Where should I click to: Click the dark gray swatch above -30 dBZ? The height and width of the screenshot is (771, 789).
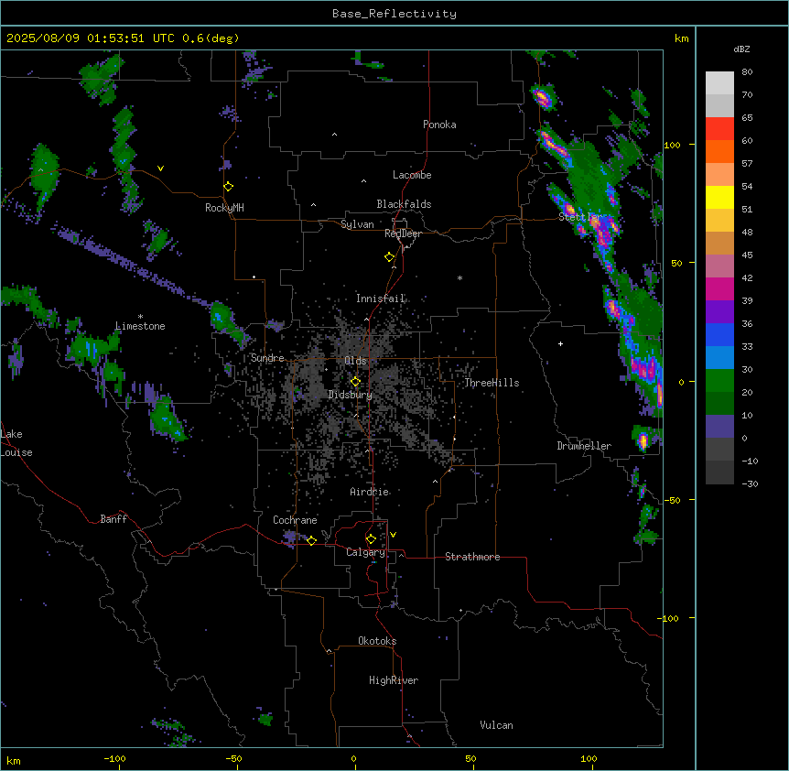(719, 472)
